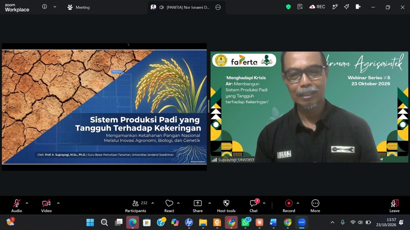Image resolution: width=410 pixels, height=230 pixels.
Task: Switch to Zoom taskbar icon
Action: [302, 222]
